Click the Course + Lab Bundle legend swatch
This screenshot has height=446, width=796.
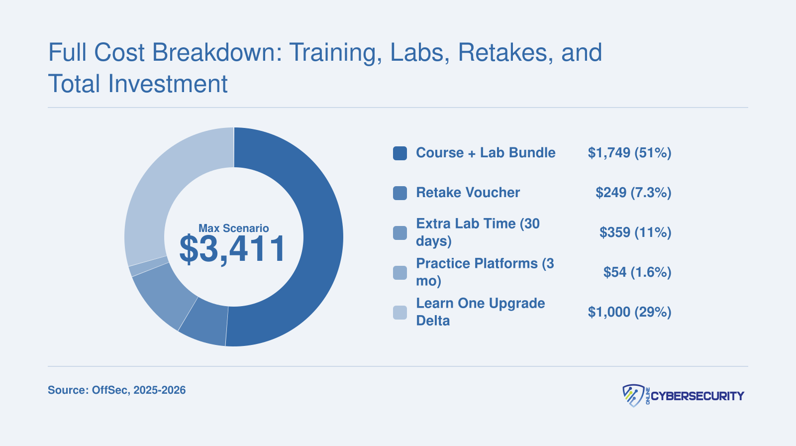tap(400, 153)
